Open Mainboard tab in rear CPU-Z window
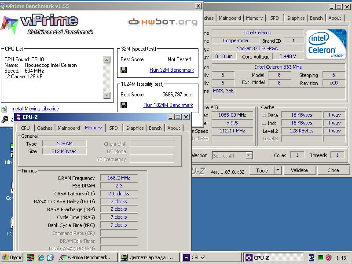Image resolution: width=352 pixels, height=264 pixels. click(x=230, y=18)
